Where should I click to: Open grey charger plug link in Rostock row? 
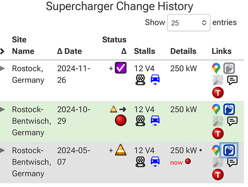pos(229,68)
